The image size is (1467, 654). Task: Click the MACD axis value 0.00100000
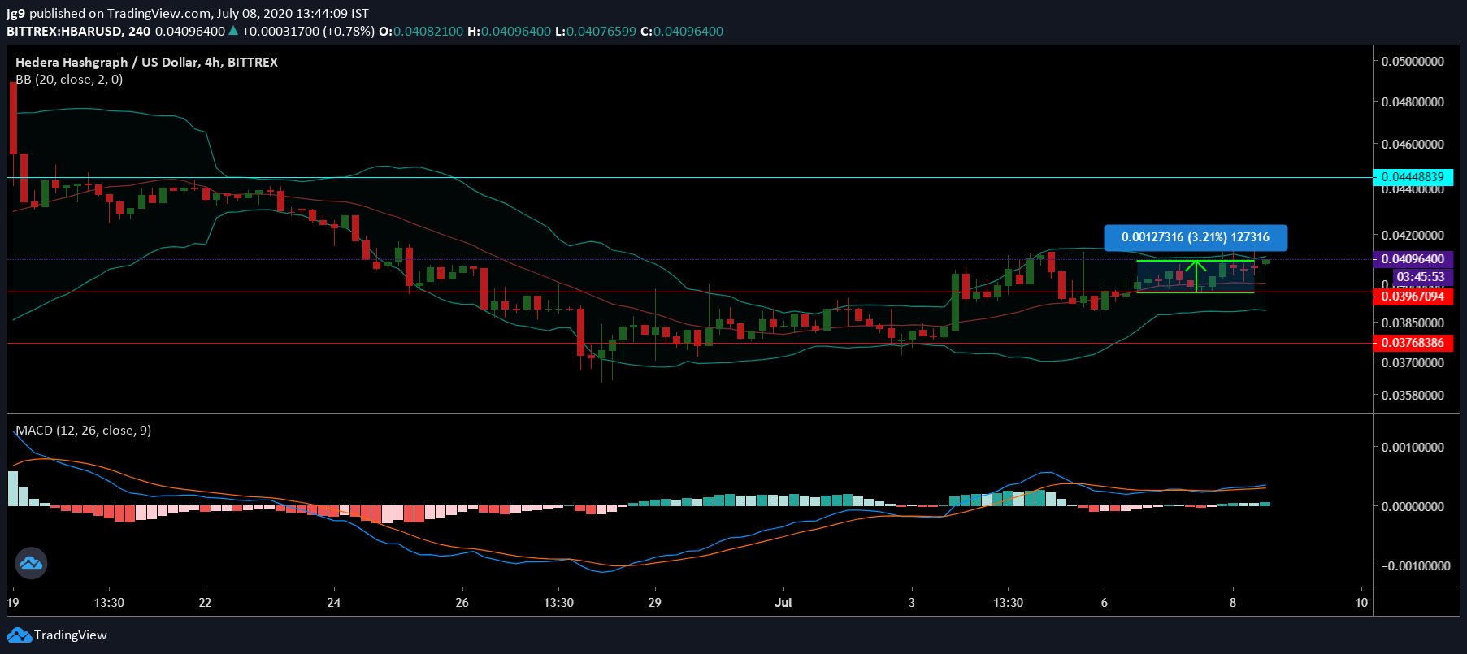pos(1413,448)
